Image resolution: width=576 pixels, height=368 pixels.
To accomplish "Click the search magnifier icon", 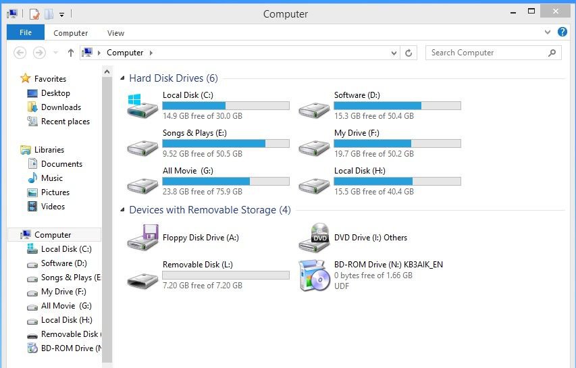I will coord(552,53).
